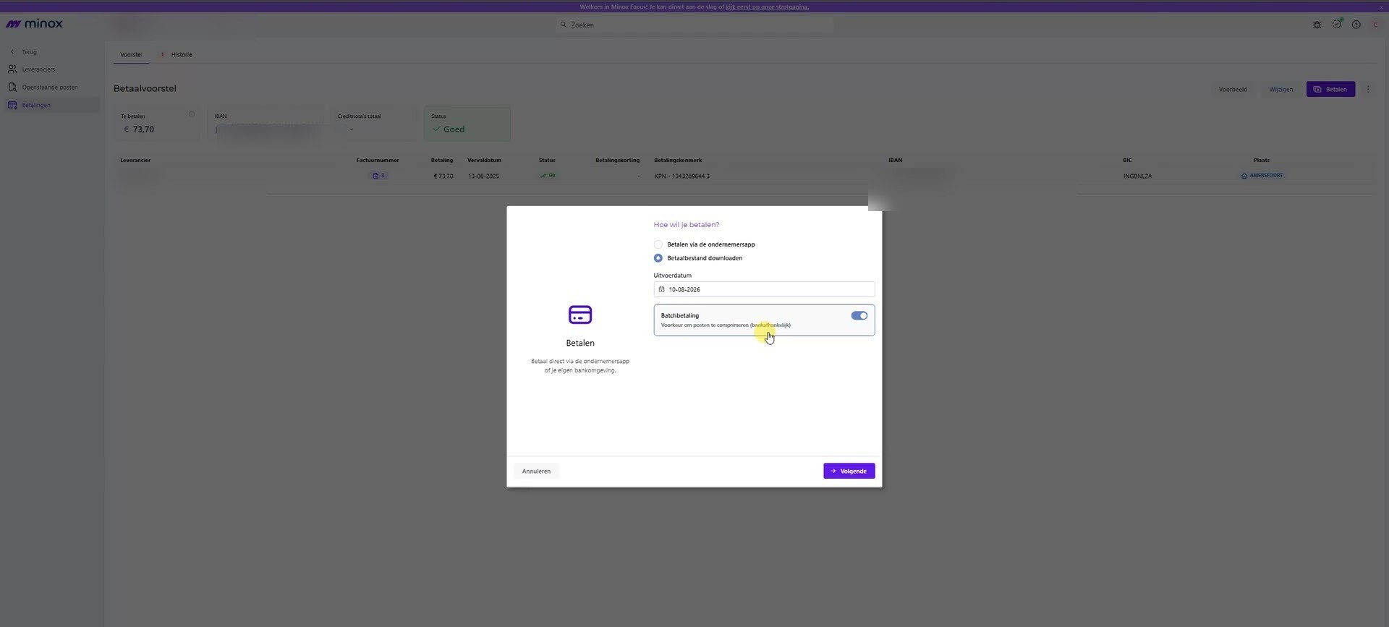Image resolution: width=1389 pixels, height=627 pixels.
Task: Go back using the Terug arrow icon
Action: [12, 52]
